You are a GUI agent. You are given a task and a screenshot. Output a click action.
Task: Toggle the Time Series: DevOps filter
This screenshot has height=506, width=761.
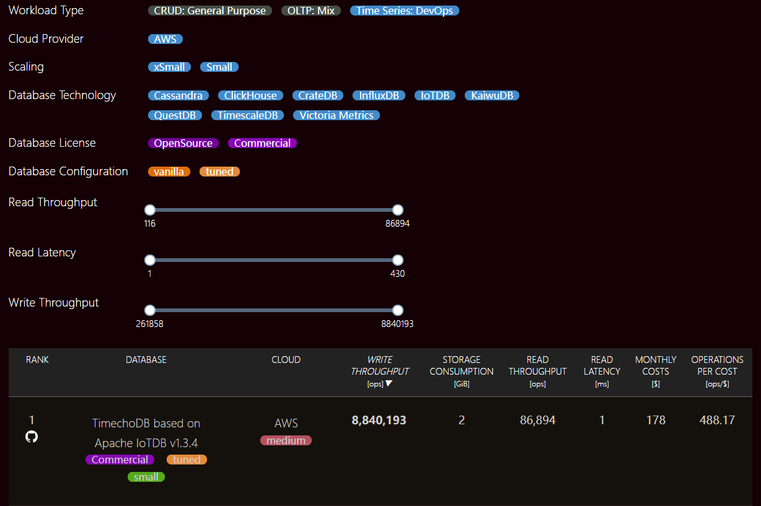click(404, 11)
